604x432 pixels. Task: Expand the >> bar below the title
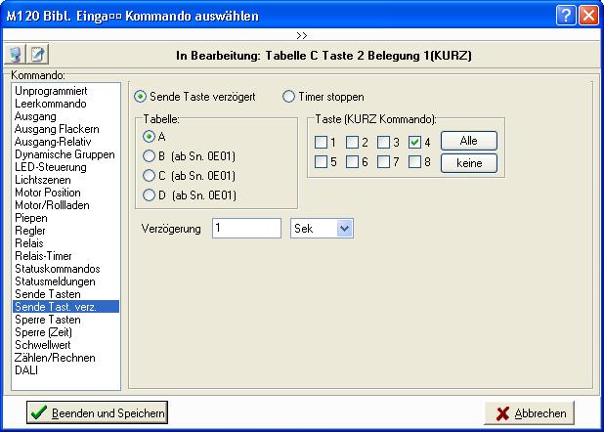301,35
